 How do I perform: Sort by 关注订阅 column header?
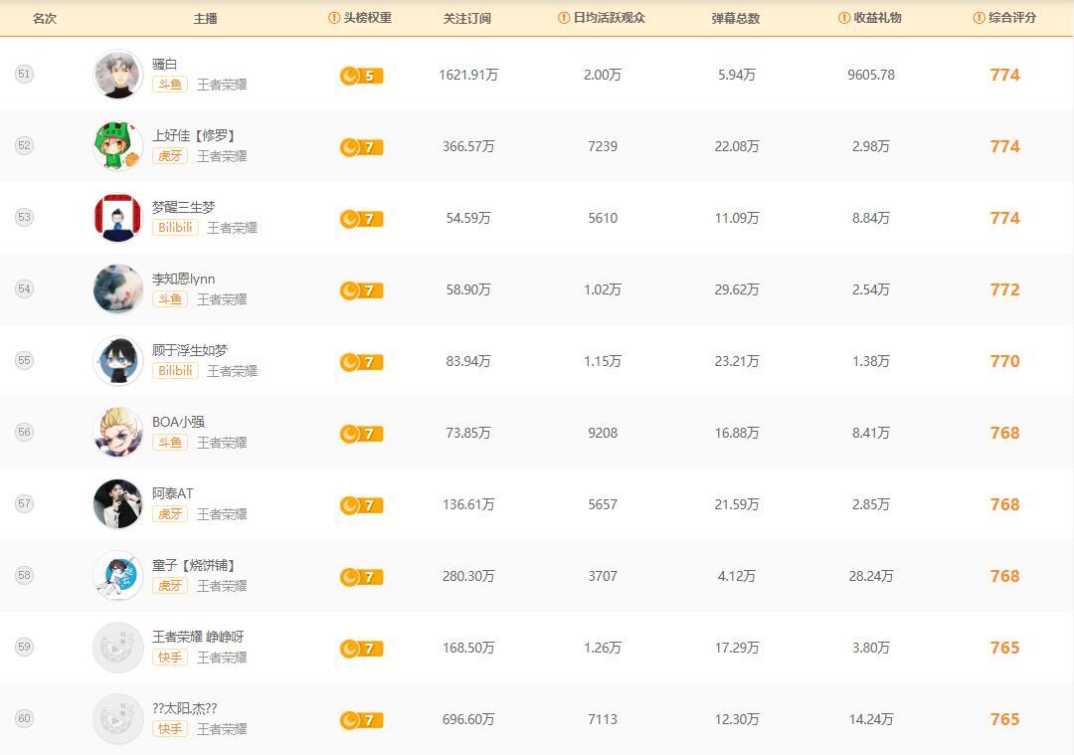click(x=467, y=18)
